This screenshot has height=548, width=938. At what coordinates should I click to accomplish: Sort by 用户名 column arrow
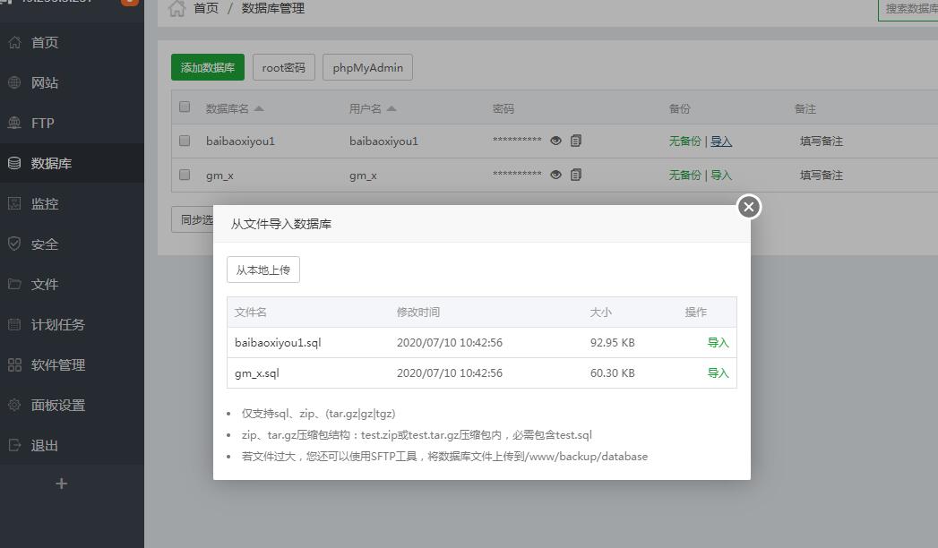(x=392, y=108)
